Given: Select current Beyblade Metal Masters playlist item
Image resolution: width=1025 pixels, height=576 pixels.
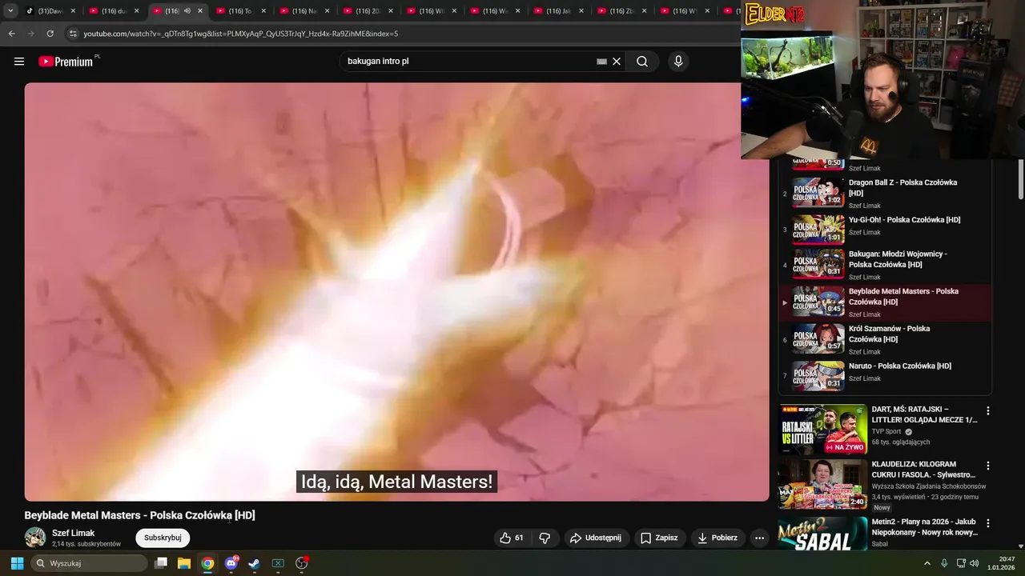Looking at the screenshot, I should pyautogui.click(x=885, y=302).
